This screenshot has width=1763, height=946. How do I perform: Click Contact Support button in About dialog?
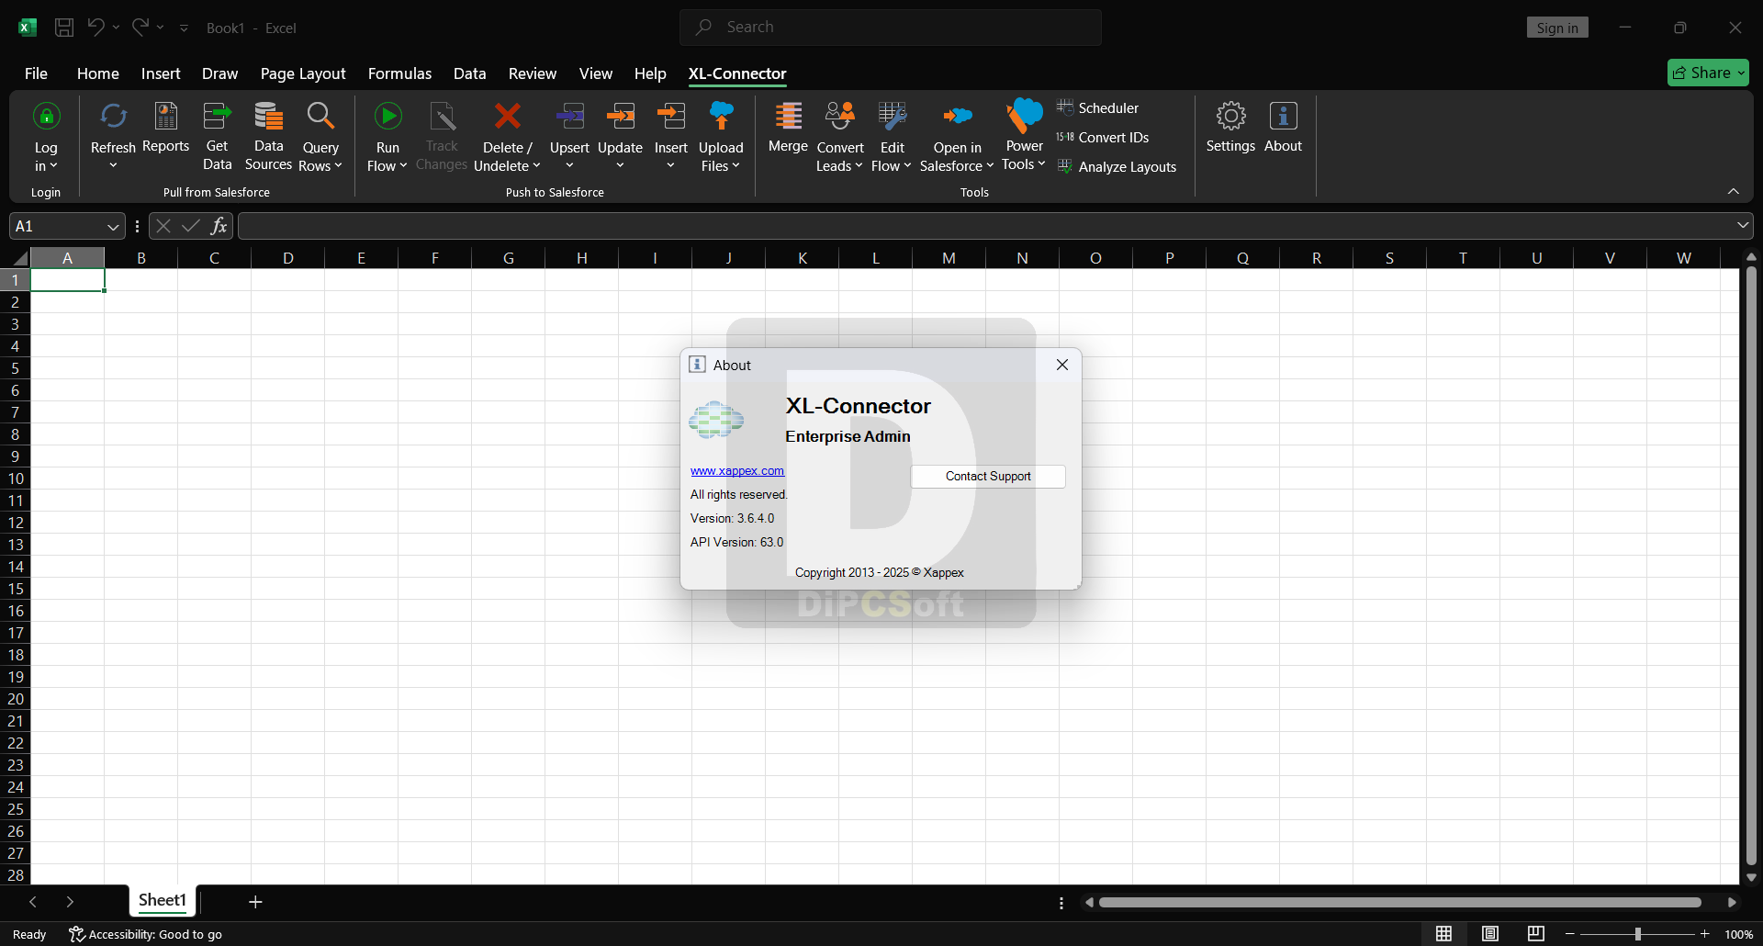[x=988, y=476]
